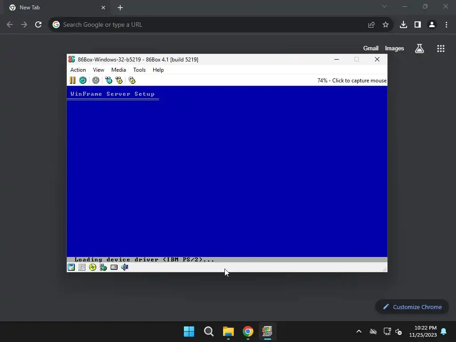Pause the 86Box emulation
The width and height of the screenshot is (456, 342).
73,80
